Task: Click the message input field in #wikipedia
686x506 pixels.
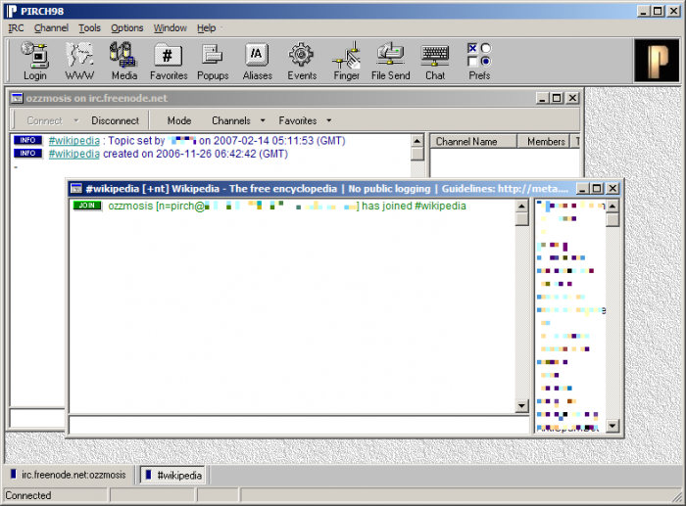Action: tap(299, 425)
